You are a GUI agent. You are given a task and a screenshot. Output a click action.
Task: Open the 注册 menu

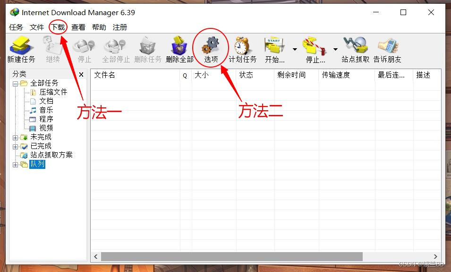[119, 27]
